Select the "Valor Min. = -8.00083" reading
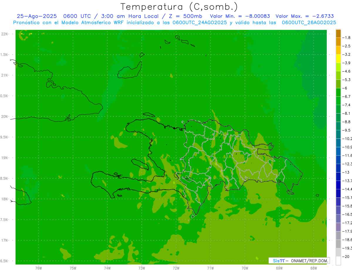This screenshot has height=272, width=352. (240, 16)
